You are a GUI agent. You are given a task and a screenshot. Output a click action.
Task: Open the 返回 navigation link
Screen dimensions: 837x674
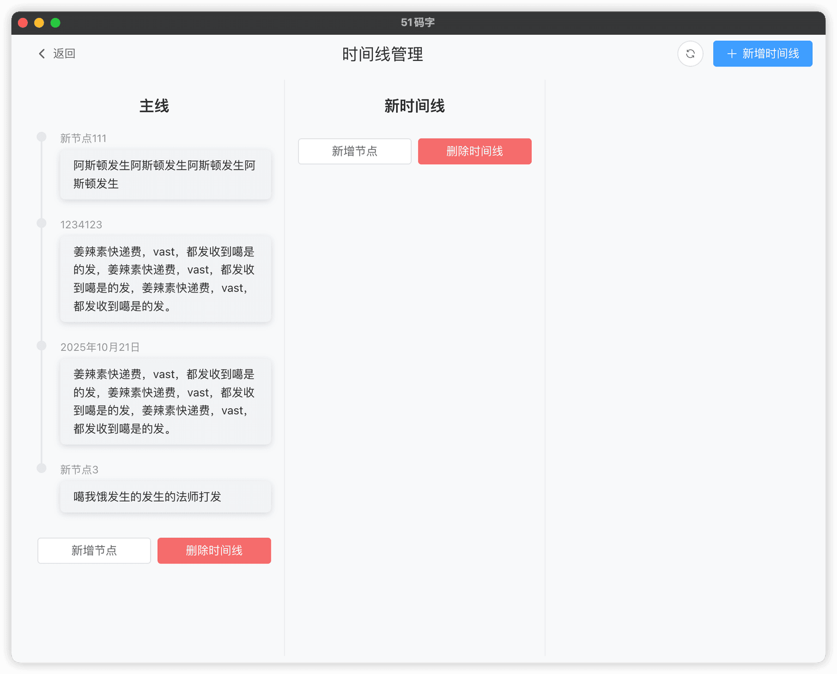(64, 53)
